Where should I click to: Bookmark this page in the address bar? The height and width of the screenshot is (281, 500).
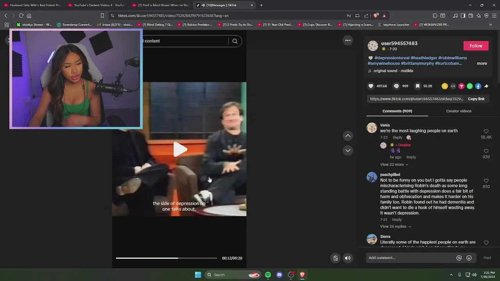click(x=102, y=16)
